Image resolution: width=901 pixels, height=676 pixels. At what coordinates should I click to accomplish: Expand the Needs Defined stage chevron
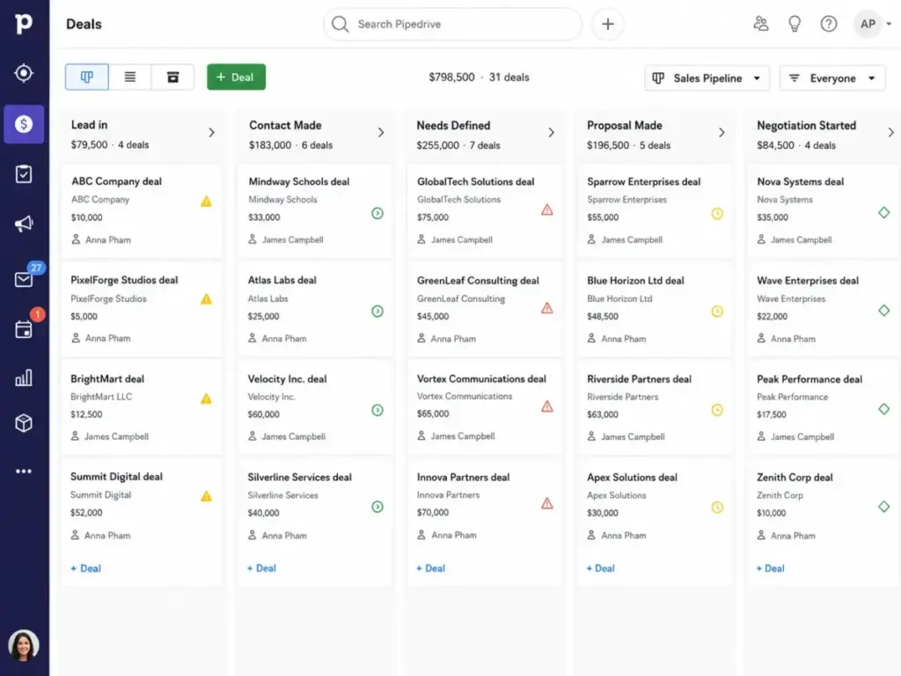[x=551, y=133]
